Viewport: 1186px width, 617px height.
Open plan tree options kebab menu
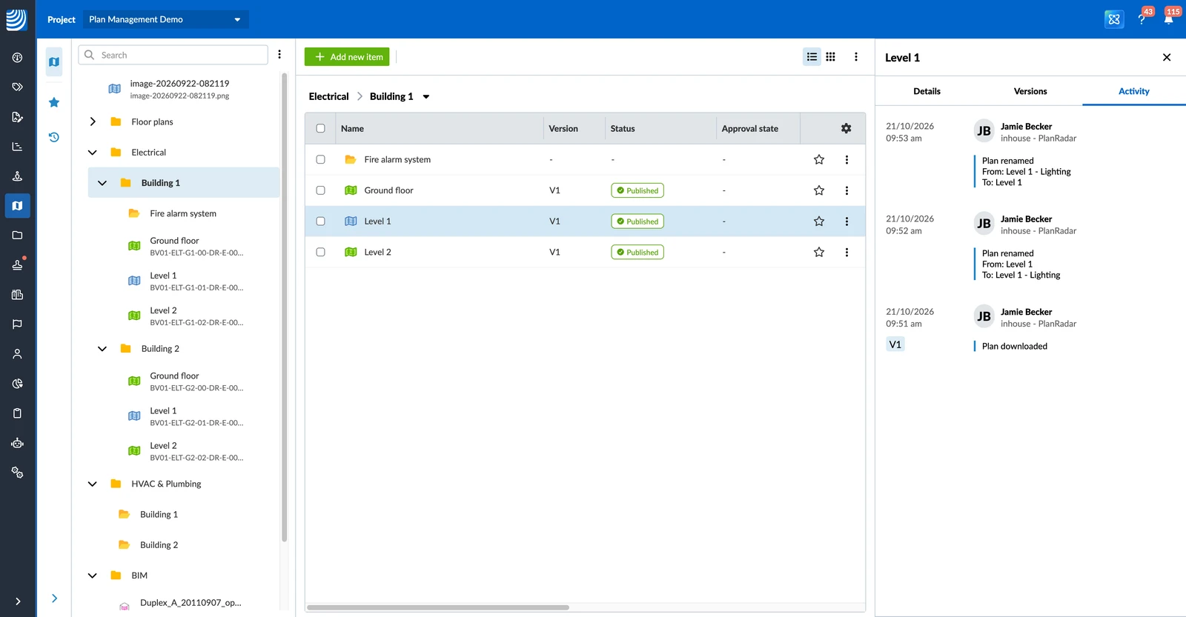(279, 55)
